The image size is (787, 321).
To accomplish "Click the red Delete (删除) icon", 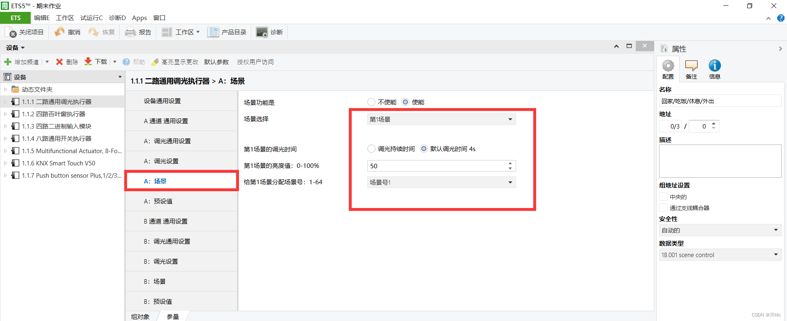I will click(59, 62).
